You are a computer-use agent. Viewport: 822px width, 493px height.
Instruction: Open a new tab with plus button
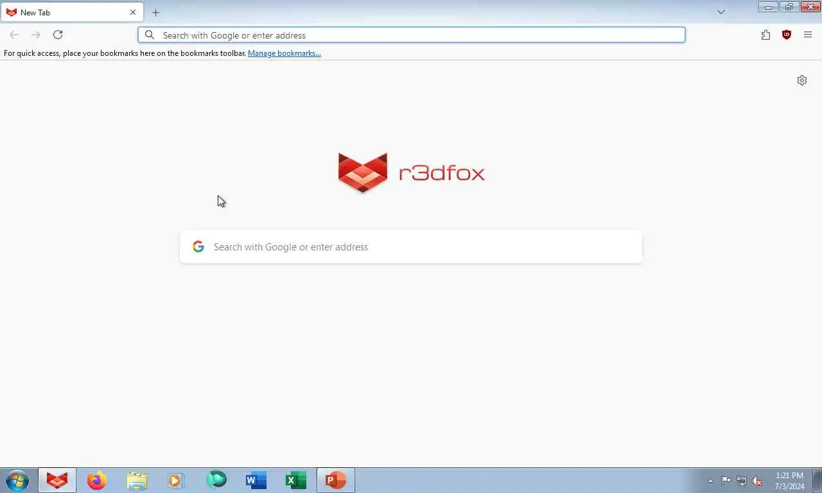[x=155, y=12]
